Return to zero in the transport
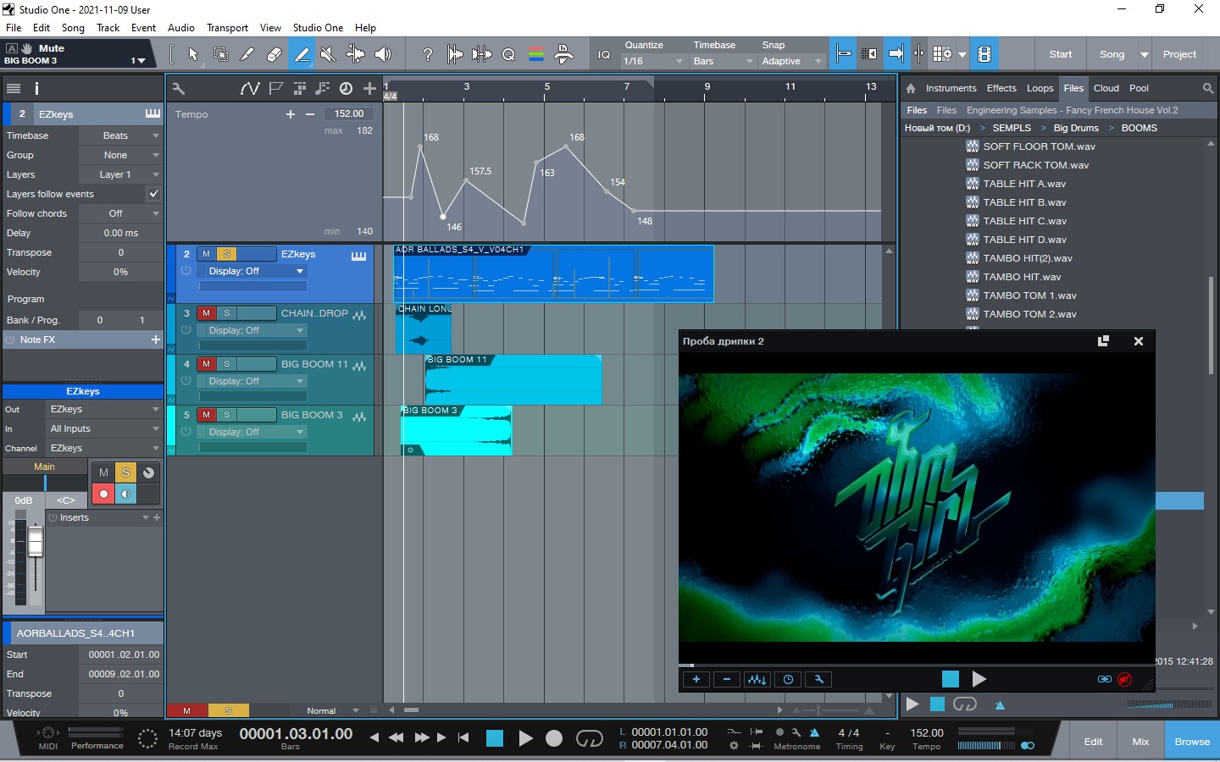Screen dimensions: 1220x762 [463, 738]
